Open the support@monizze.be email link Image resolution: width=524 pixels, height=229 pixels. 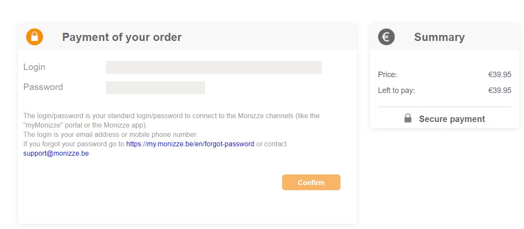[x=56, y=154]
